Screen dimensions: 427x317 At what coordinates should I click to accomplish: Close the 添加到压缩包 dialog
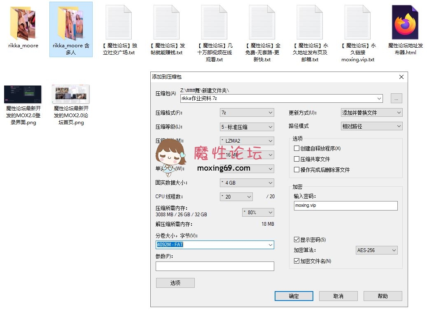coord(401,77)
